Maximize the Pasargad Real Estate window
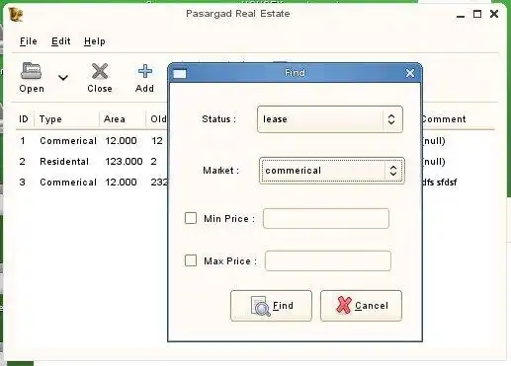511x366 pixels. [477, 14]
